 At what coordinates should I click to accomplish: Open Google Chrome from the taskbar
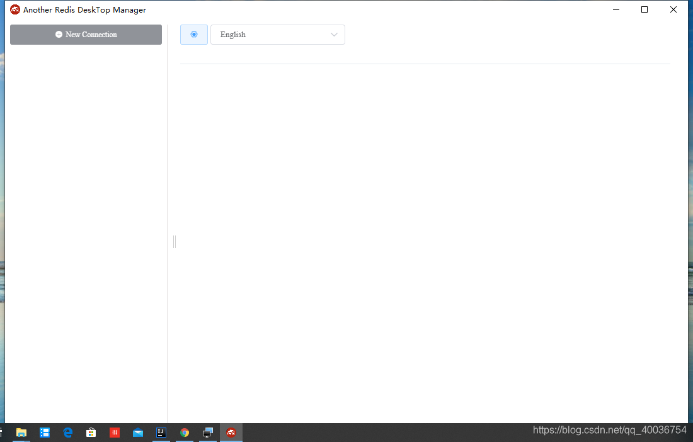184,433
